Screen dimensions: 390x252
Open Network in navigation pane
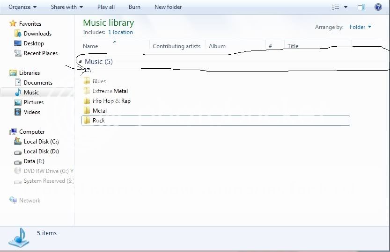coord(29,201)
